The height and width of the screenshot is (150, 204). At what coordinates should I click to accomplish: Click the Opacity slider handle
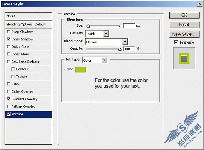click(x=120, y=49)
